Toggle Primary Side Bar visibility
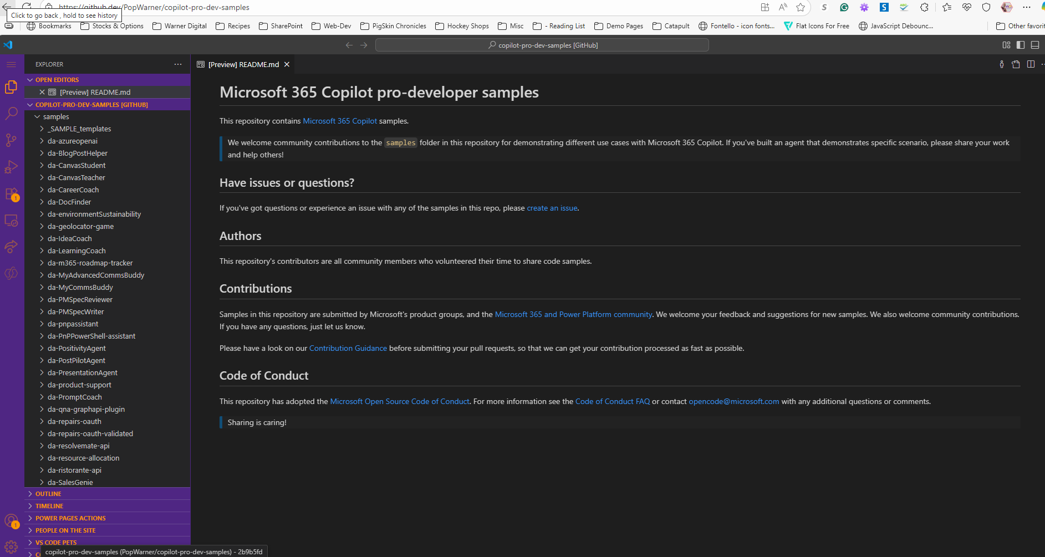Image resolution: width=1045 pixels, height=557 pixels. 1021,45
